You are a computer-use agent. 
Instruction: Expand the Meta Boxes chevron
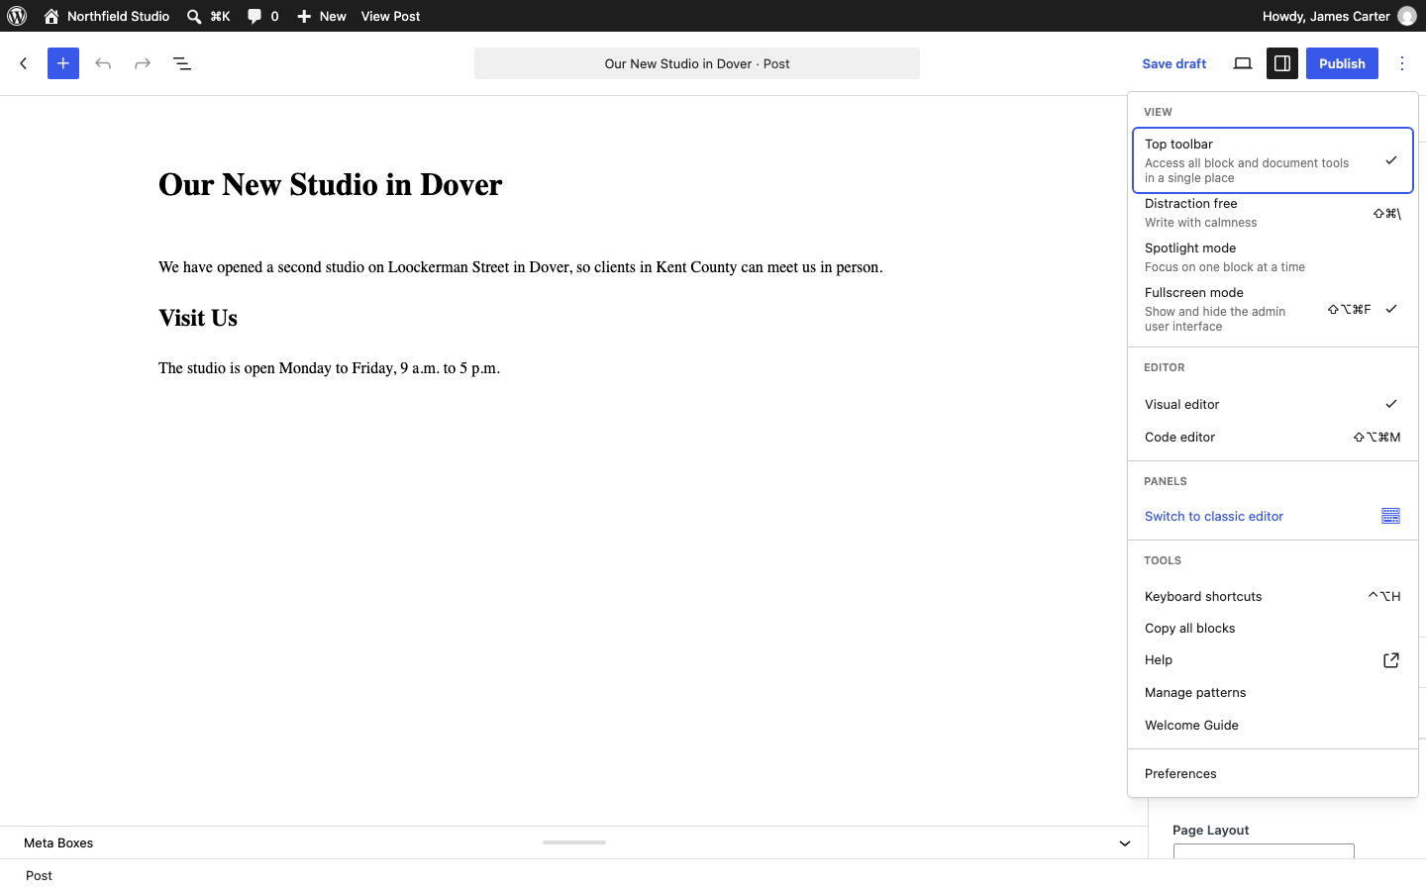1125,843
